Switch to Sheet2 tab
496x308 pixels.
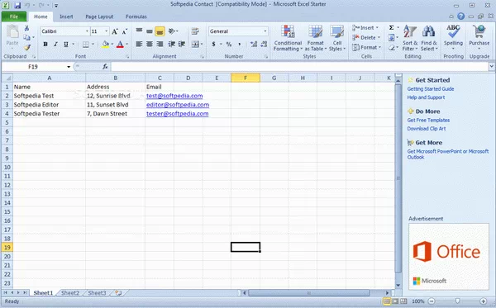[70, 293]
